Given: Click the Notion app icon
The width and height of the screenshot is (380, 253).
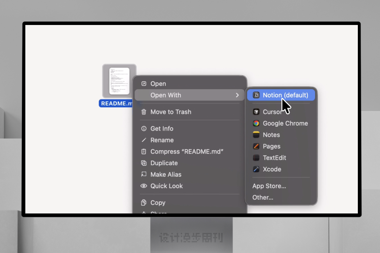Looking at the screenshot, I should pos(256,95).
